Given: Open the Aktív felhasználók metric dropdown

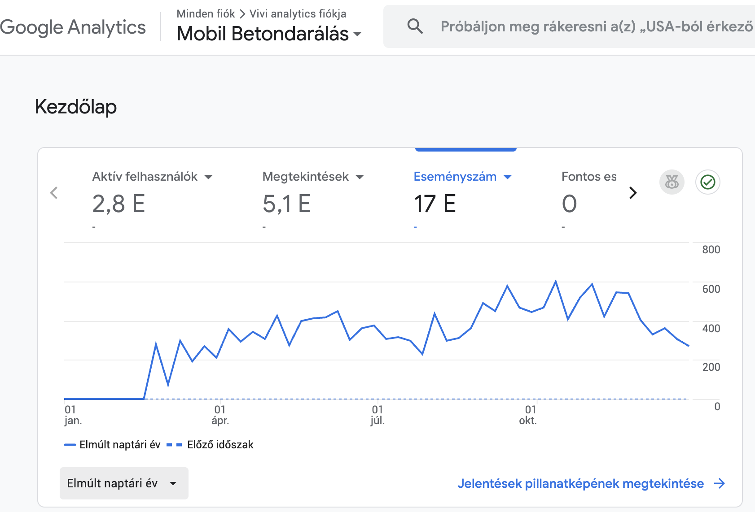Looking at the screenshot, I should 208,177.
